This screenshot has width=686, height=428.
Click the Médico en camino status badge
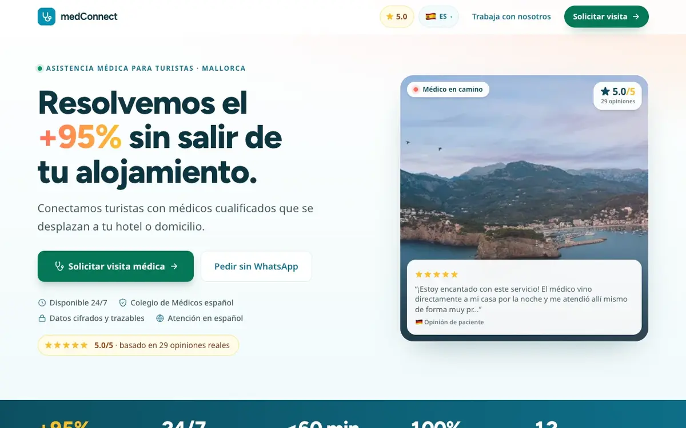448,90
